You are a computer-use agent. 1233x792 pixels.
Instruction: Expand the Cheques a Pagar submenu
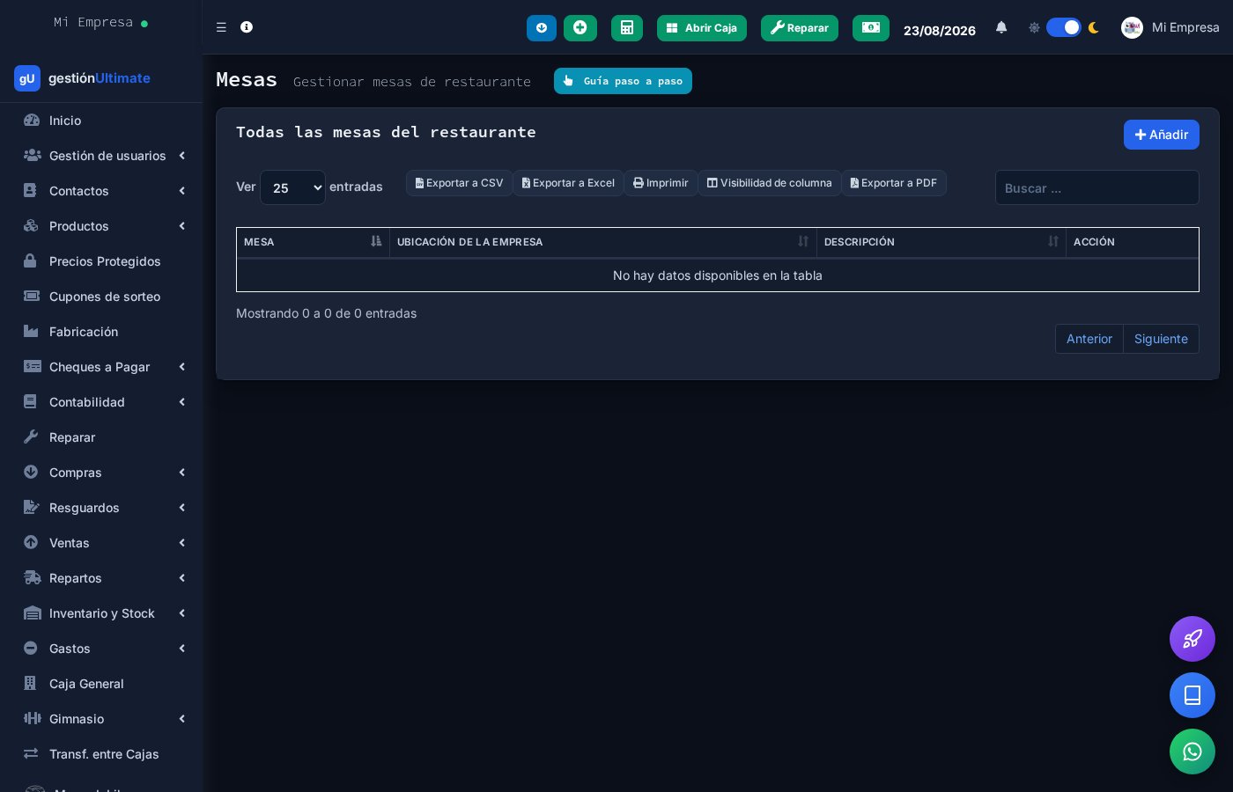101,367
